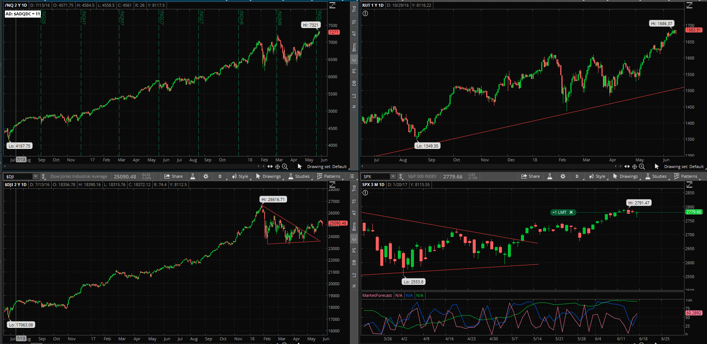This screenshot has height=344, width=707.
Task: Click Share button in $DJI toolbar
Action: pos(174,176)
